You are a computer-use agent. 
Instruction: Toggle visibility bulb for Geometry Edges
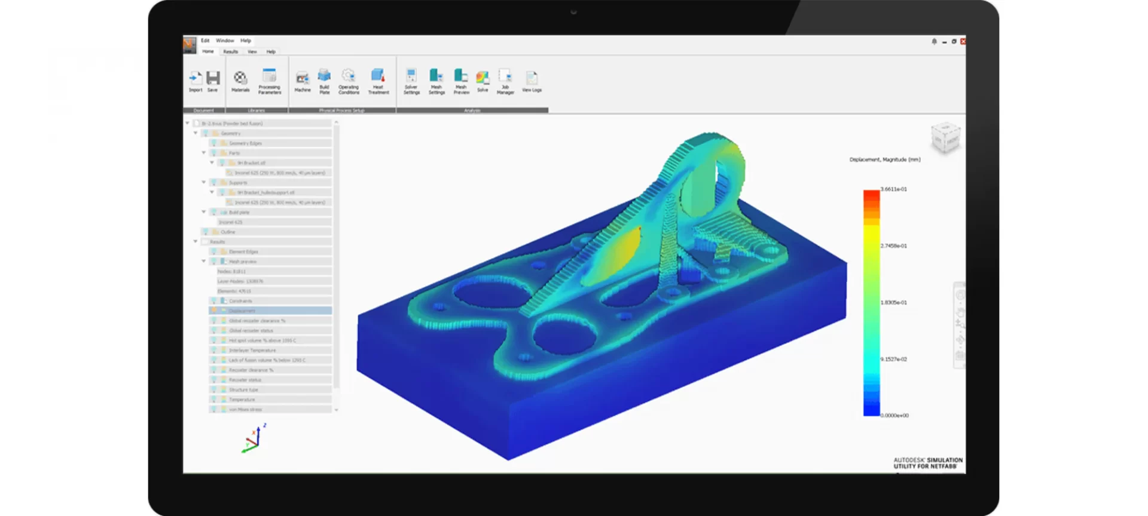(x=214, y=143)
